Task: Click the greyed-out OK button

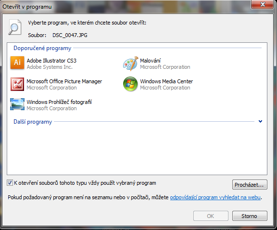Action: [x=211, y=216]
